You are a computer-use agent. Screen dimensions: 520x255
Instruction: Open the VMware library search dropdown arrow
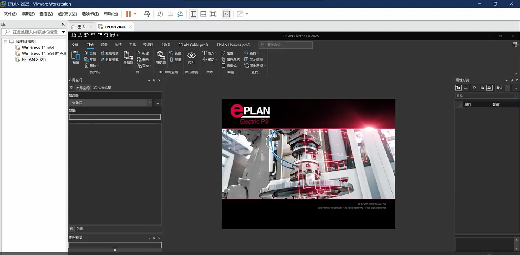(x=63, y=32)
